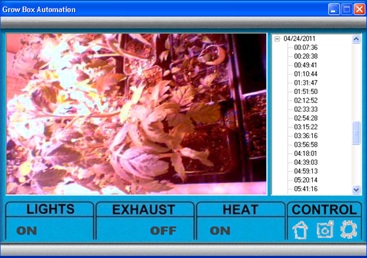Open settings with the gear icon
The height and width of the screenshot is (258, 367).
click(349, 229)
